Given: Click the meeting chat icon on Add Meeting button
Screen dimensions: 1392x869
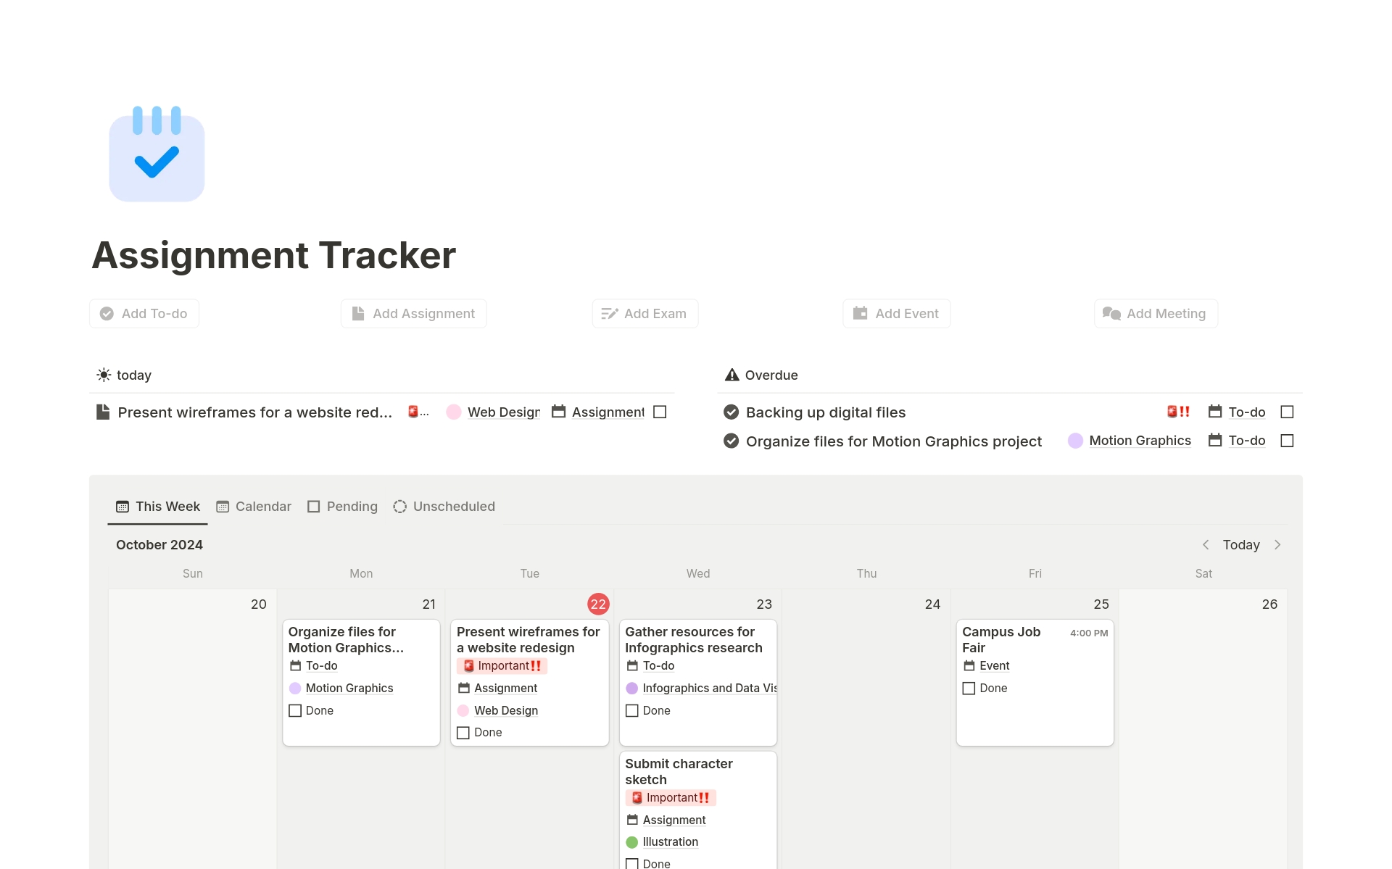Looking at the screenshot, I should [1111, 313].
